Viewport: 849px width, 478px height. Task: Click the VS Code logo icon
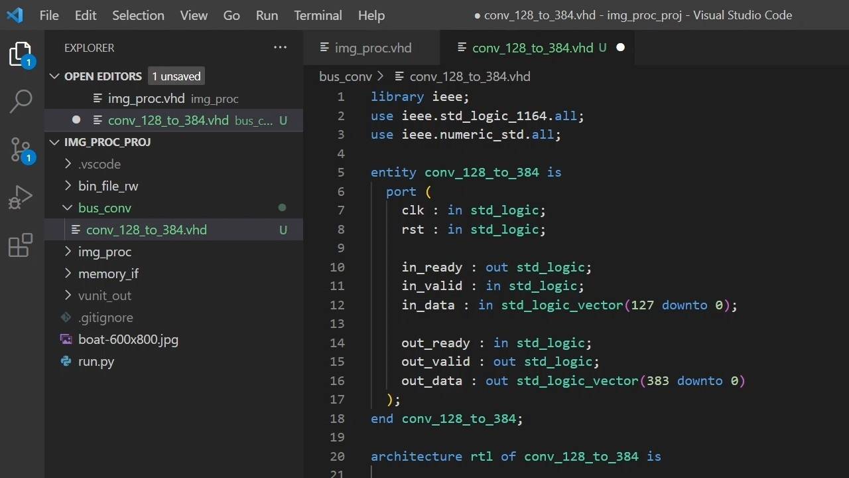(15, 15)
